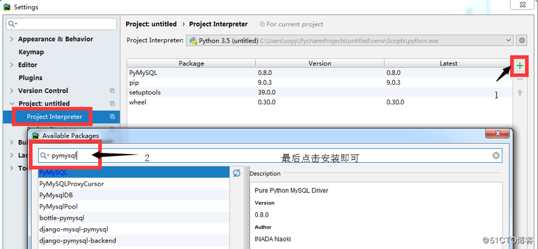Select pip row in installed packages

point(320,82)
